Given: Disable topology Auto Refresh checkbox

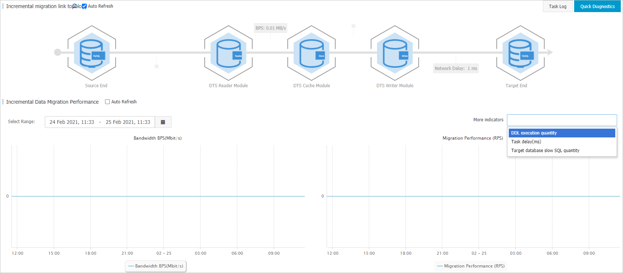Looking at the screenshot, I should pyautogui.click(x=84, y=6).
